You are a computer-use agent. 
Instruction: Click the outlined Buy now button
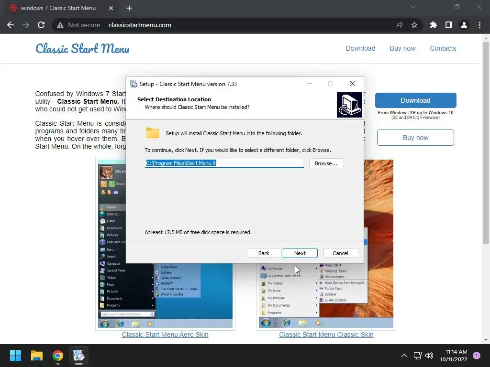(x=415, y=138)
